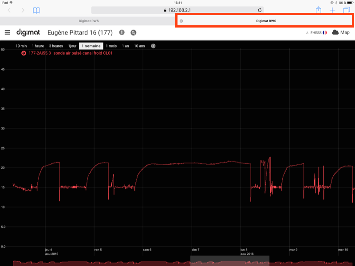This screenshot has width=355, height=266.
Task: Click the digimat logo
Action: click(28, 32)
